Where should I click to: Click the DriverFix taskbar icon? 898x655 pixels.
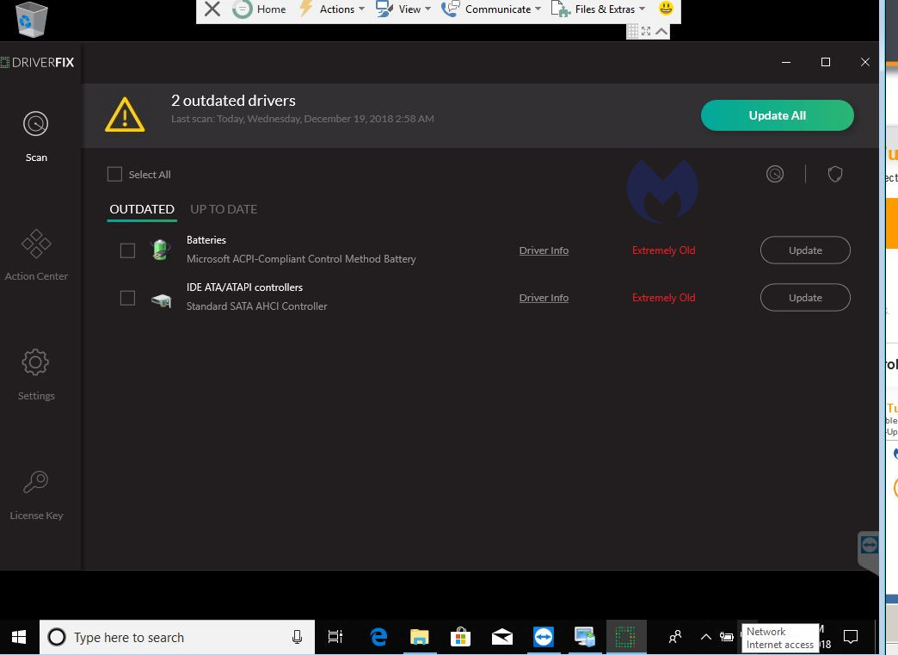[626, 637]
